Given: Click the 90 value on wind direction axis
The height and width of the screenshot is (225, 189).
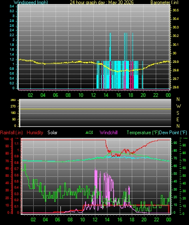Looking at the screenshot, I should (x=14, y=120).
